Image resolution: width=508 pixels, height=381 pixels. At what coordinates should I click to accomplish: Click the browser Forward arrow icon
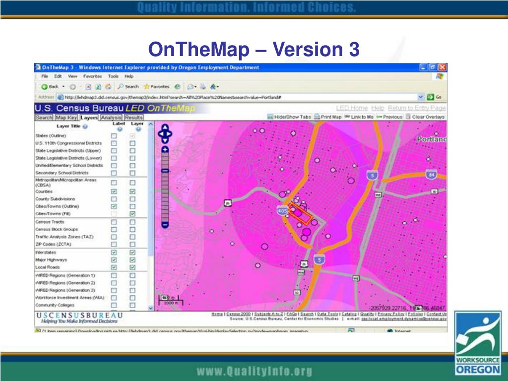point(72,87)
